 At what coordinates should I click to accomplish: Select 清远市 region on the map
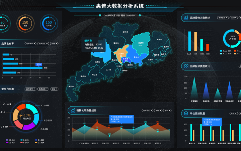(x=116, y=43)
